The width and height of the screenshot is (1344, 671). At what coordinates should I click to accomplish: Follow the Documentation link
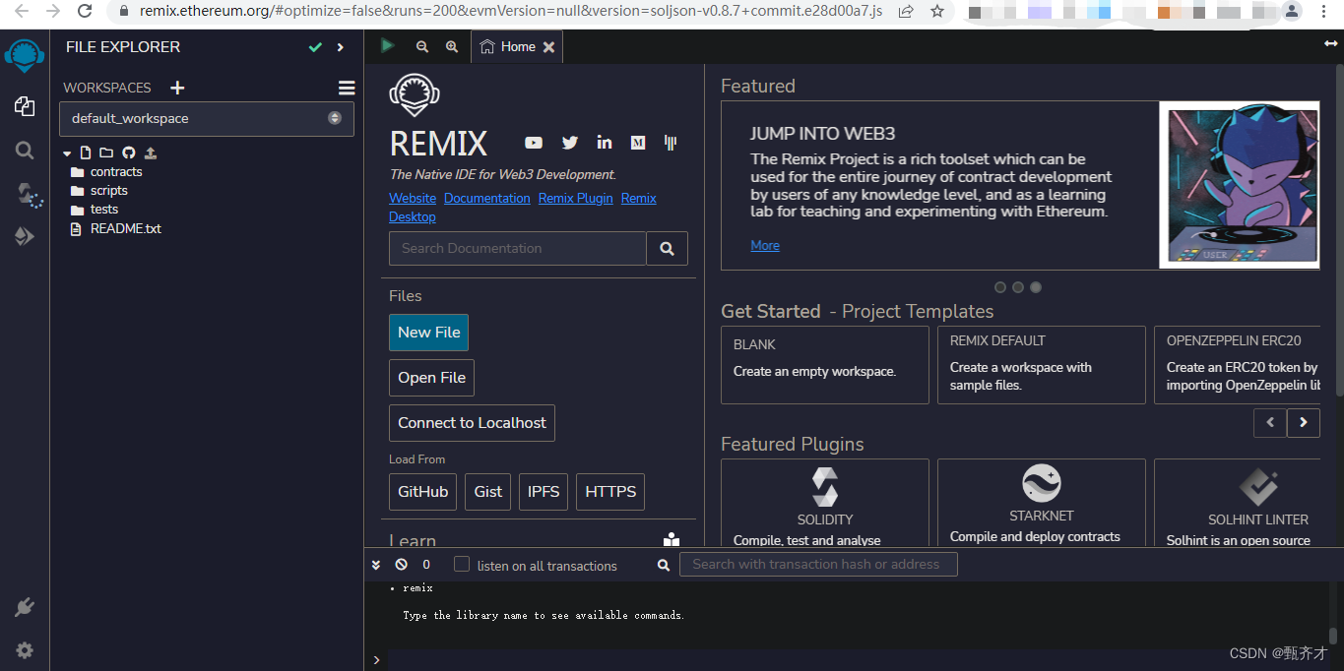click(x=487, y=199)
